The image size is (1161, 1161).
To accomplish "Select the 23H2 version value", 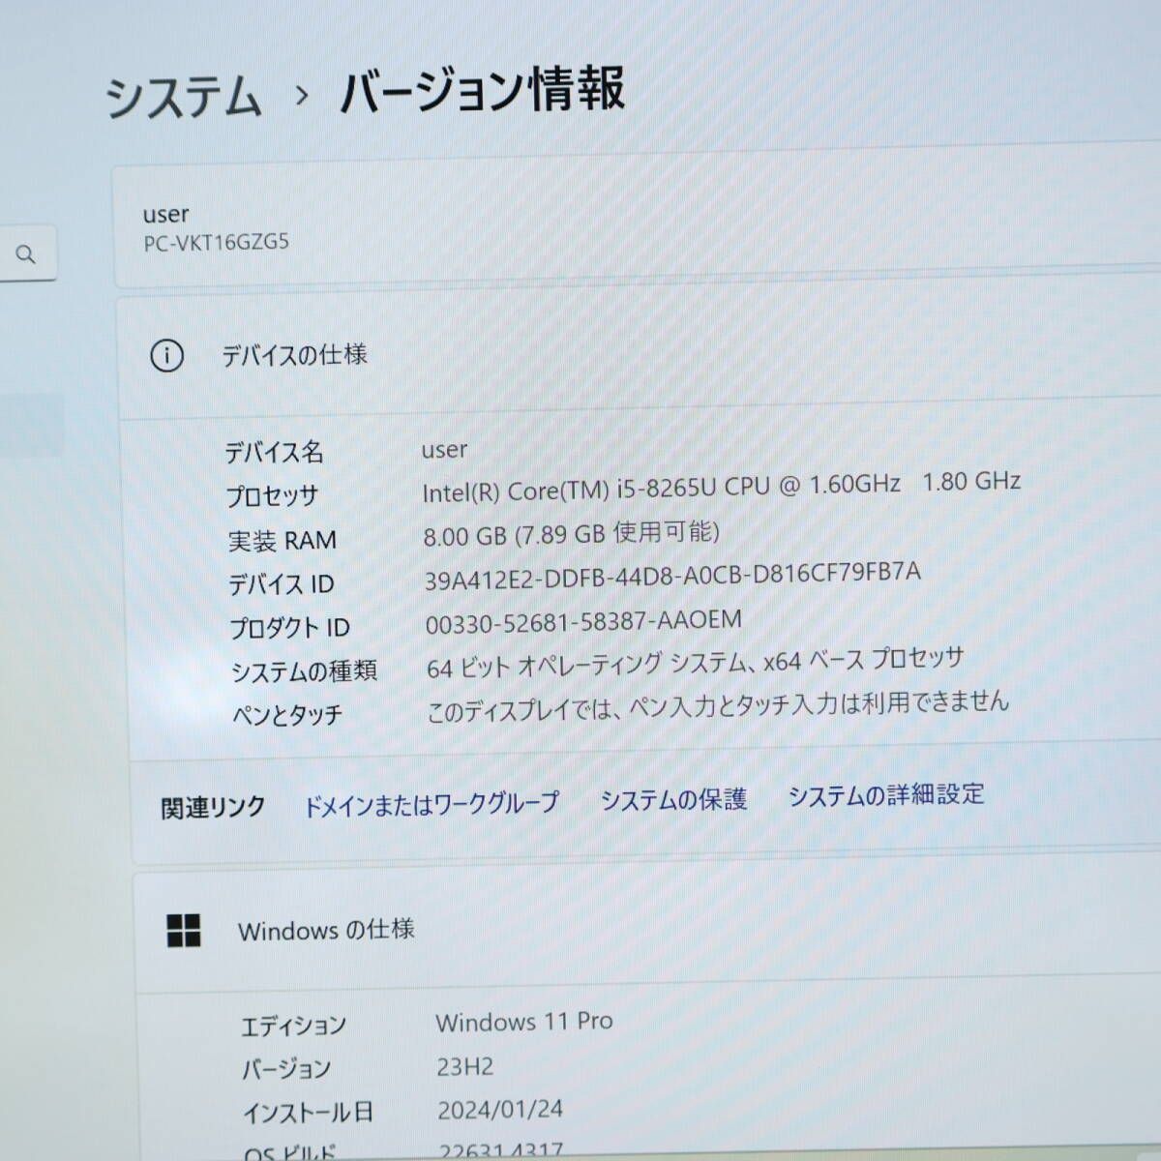I will tap(465, 1066).
